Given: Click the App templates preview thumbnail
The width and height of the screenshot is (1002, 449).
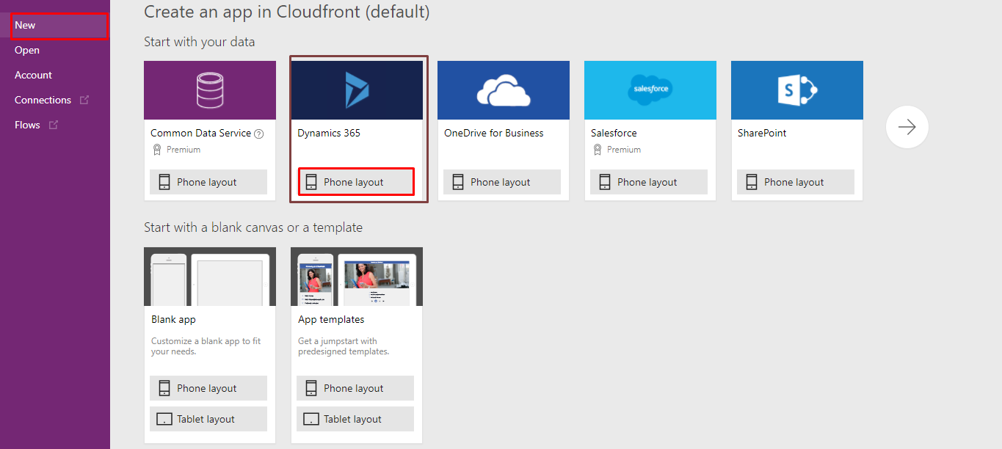Looking at the screenshot, I should (x=357, y=277).
